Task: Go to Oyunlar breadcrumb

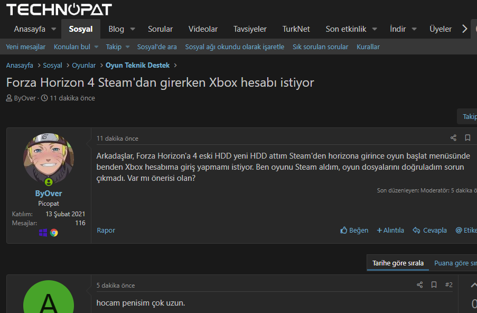Action: pos(83,66)
